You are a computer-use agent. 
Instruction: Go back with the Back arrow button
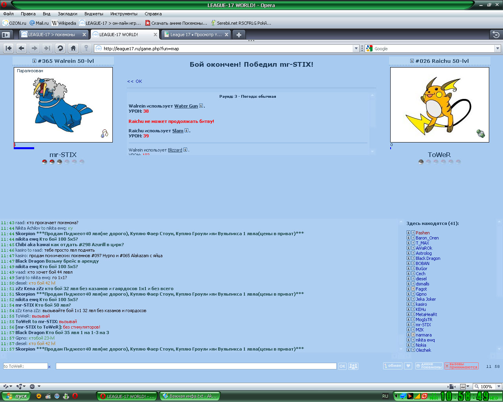click(x=22, y=48)
